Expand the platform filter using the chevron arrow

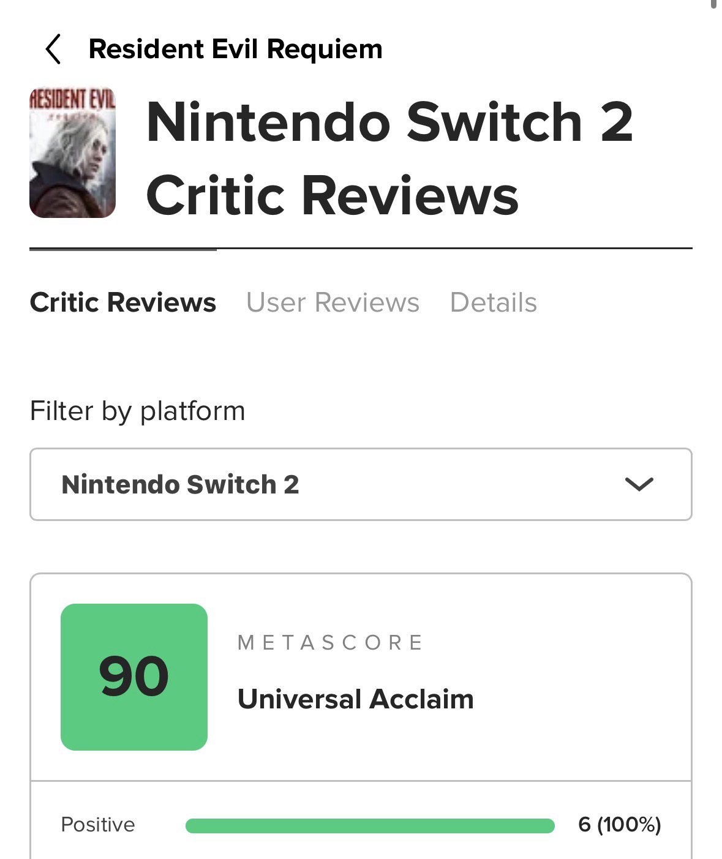pos(639,484)
